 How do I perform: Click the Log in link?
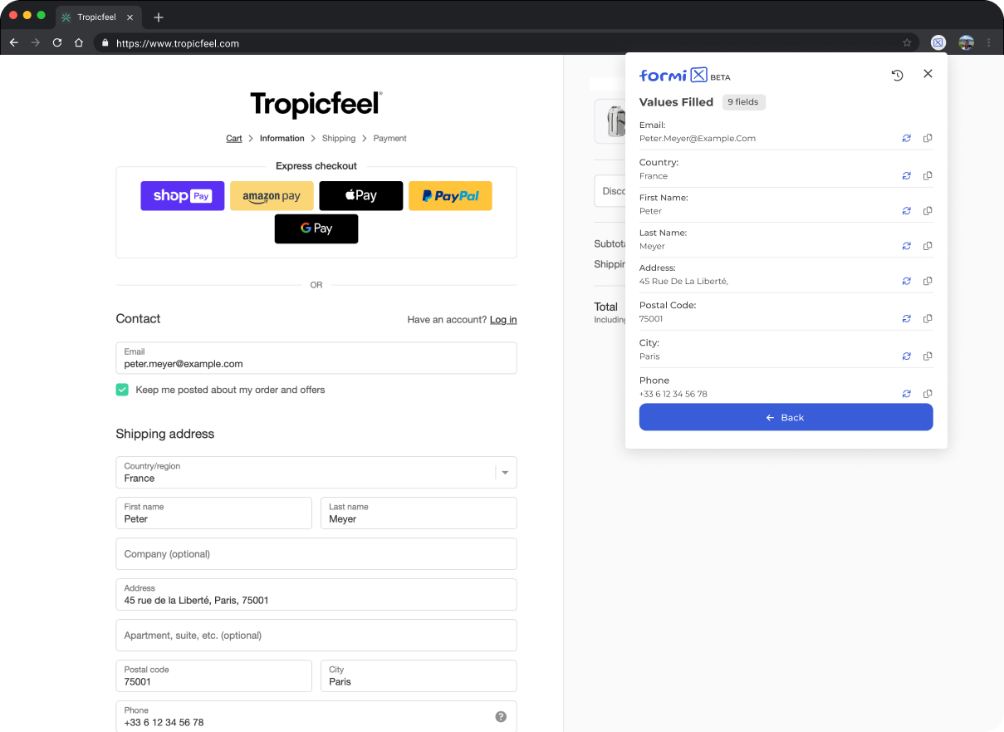pyautogui.click(x=503, y=320)
